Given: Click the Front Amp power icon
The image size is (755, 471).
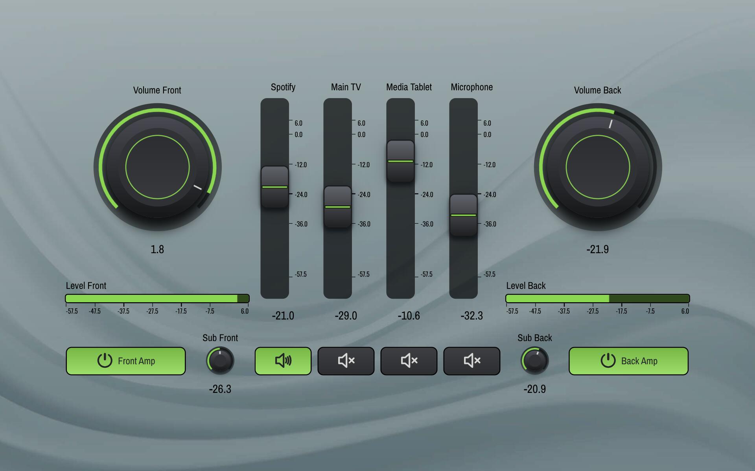Looking at the screenshot, I should click(x=105, y=360).
